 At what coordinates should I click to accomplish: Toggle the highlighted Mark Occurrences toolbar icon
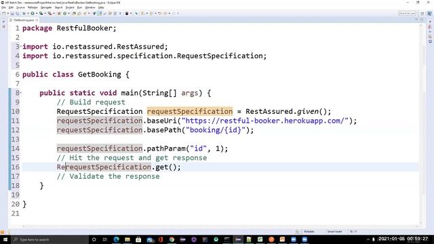point(100,14)
